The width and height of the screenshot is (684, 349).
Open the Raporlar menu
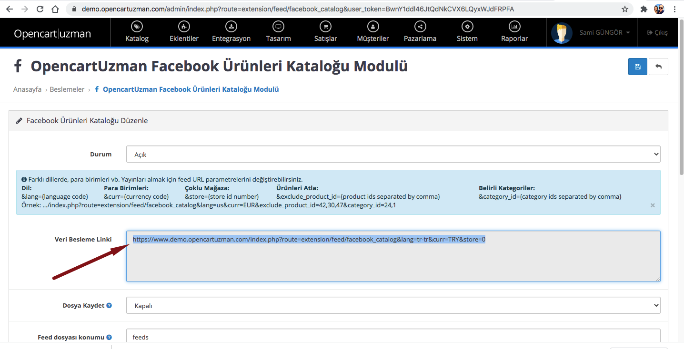click(x=514, y=32)
